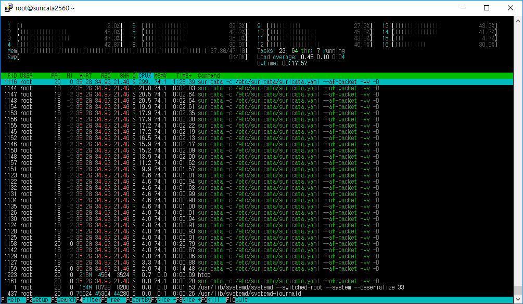
Task: Select the systemd-journald row PID 437
Action: [257, 294]
